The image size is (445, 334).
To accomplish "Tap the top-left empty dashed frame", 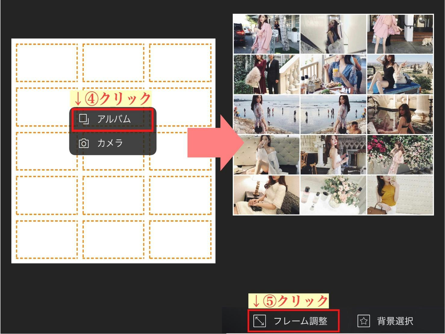I will point(47,63).
